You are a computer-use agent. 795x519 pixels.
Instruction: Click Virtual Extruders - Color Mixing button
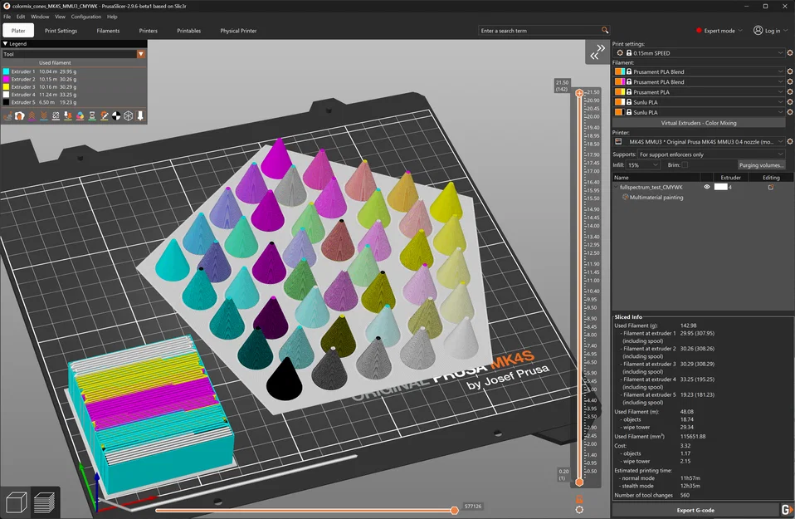[x=699, y=123]
